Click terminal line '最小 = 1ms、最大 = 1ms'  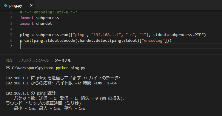[x=50, y=108]
